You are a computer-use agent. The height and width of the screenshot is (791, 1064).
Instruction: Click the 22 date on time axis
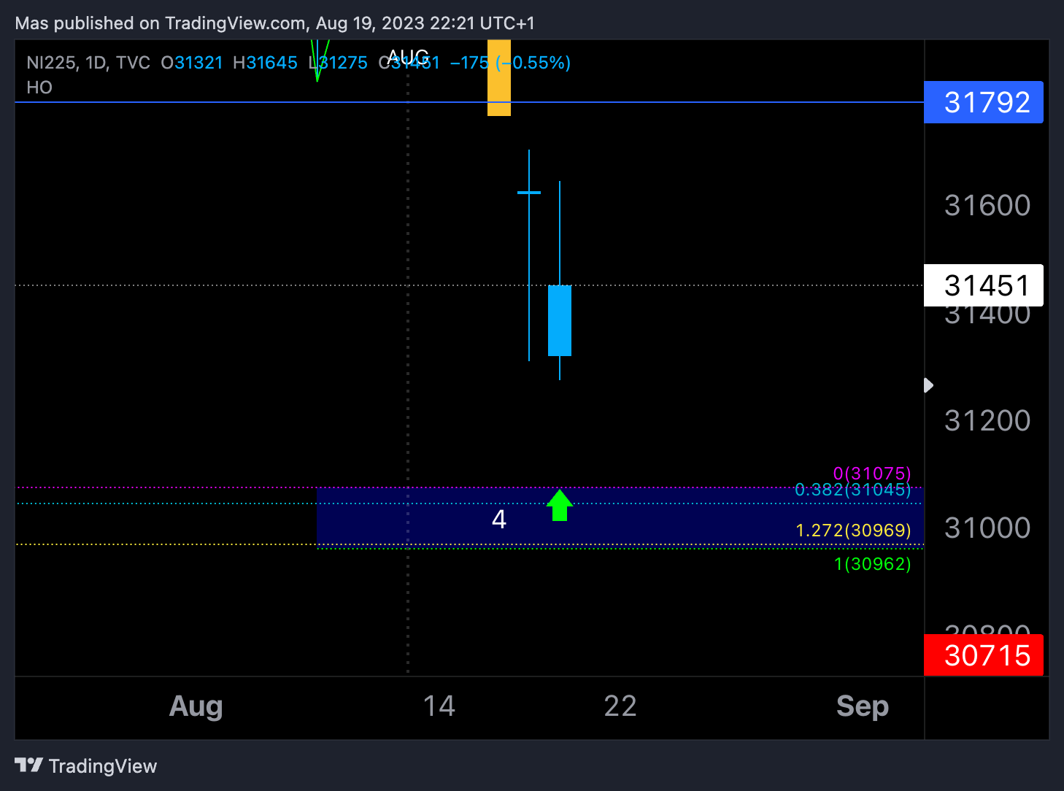[x=620, y=706]
